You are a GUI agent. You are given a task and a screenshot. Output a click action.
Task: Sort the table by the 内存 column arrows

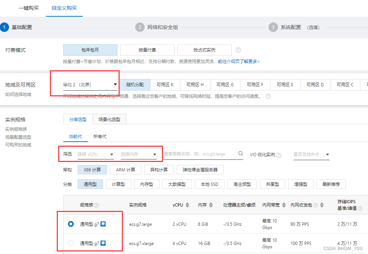(x=211, y=205)
